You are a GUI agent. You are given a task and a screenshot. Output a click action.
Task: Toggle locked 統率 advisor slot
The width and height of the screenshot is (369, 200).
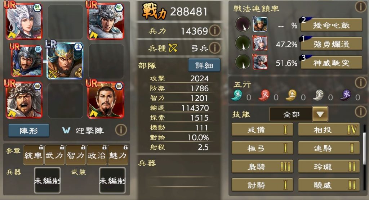pyautogui.click(x=33, y=155)
